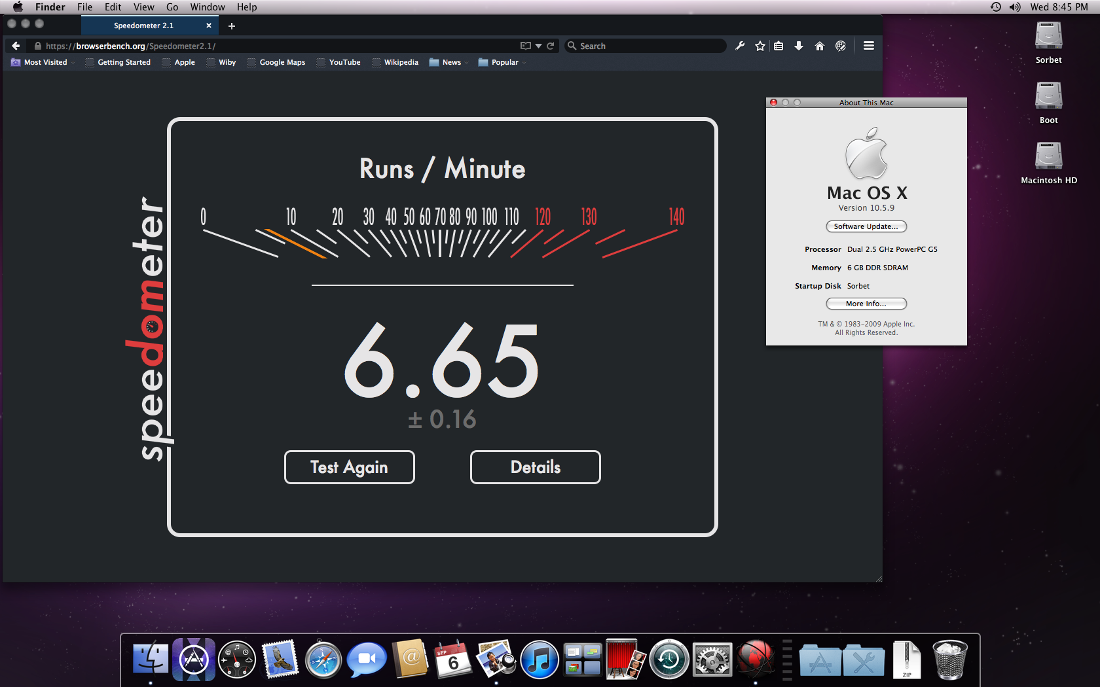Toggle reader view book icon in address bar

525,46
